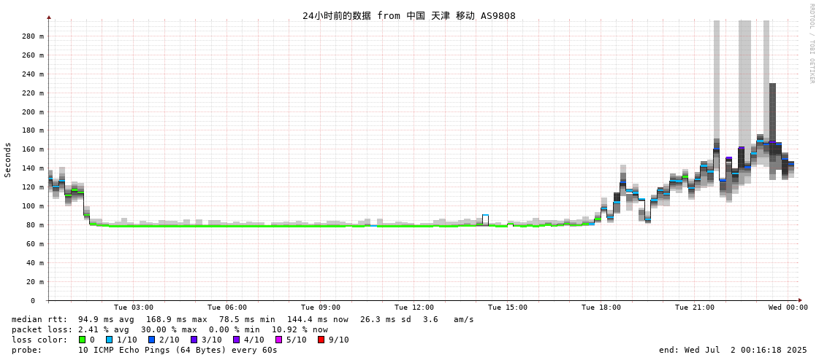Click the 144.4 ms now rtt value

point(316,319)
